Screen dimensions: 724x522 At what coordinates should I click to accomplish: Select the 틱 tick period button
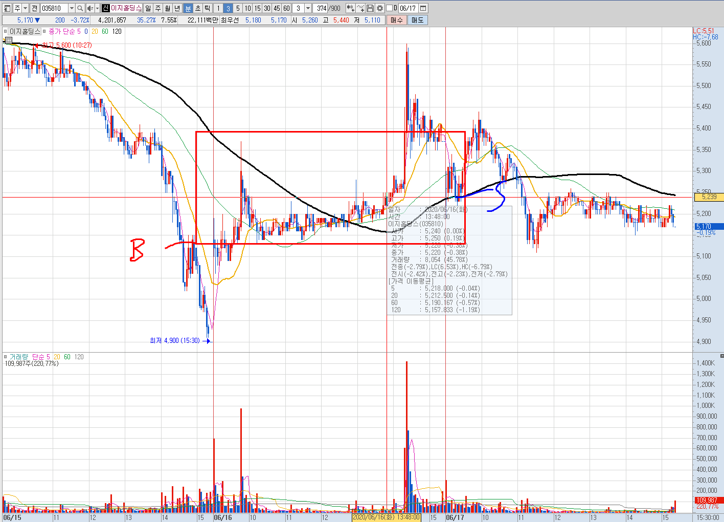[x=207, y=8]
